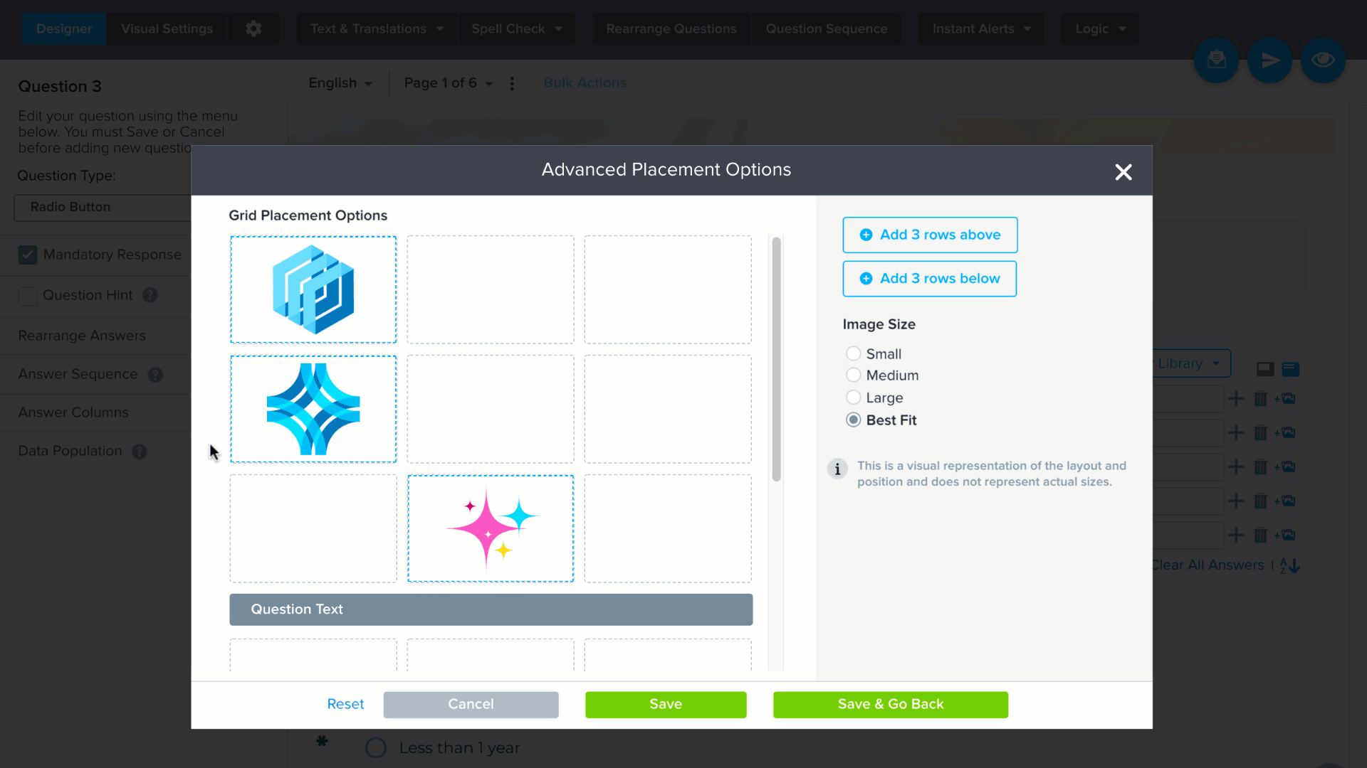Toggle the Mandatory Response checkbox
Screen dimensions: 1367x768
[x=28, y=255]
